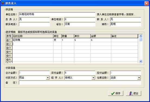The image size is (150, 102).
Task: Open the 仓库名称 dropdown arrow
Action: tap(139, 78)
